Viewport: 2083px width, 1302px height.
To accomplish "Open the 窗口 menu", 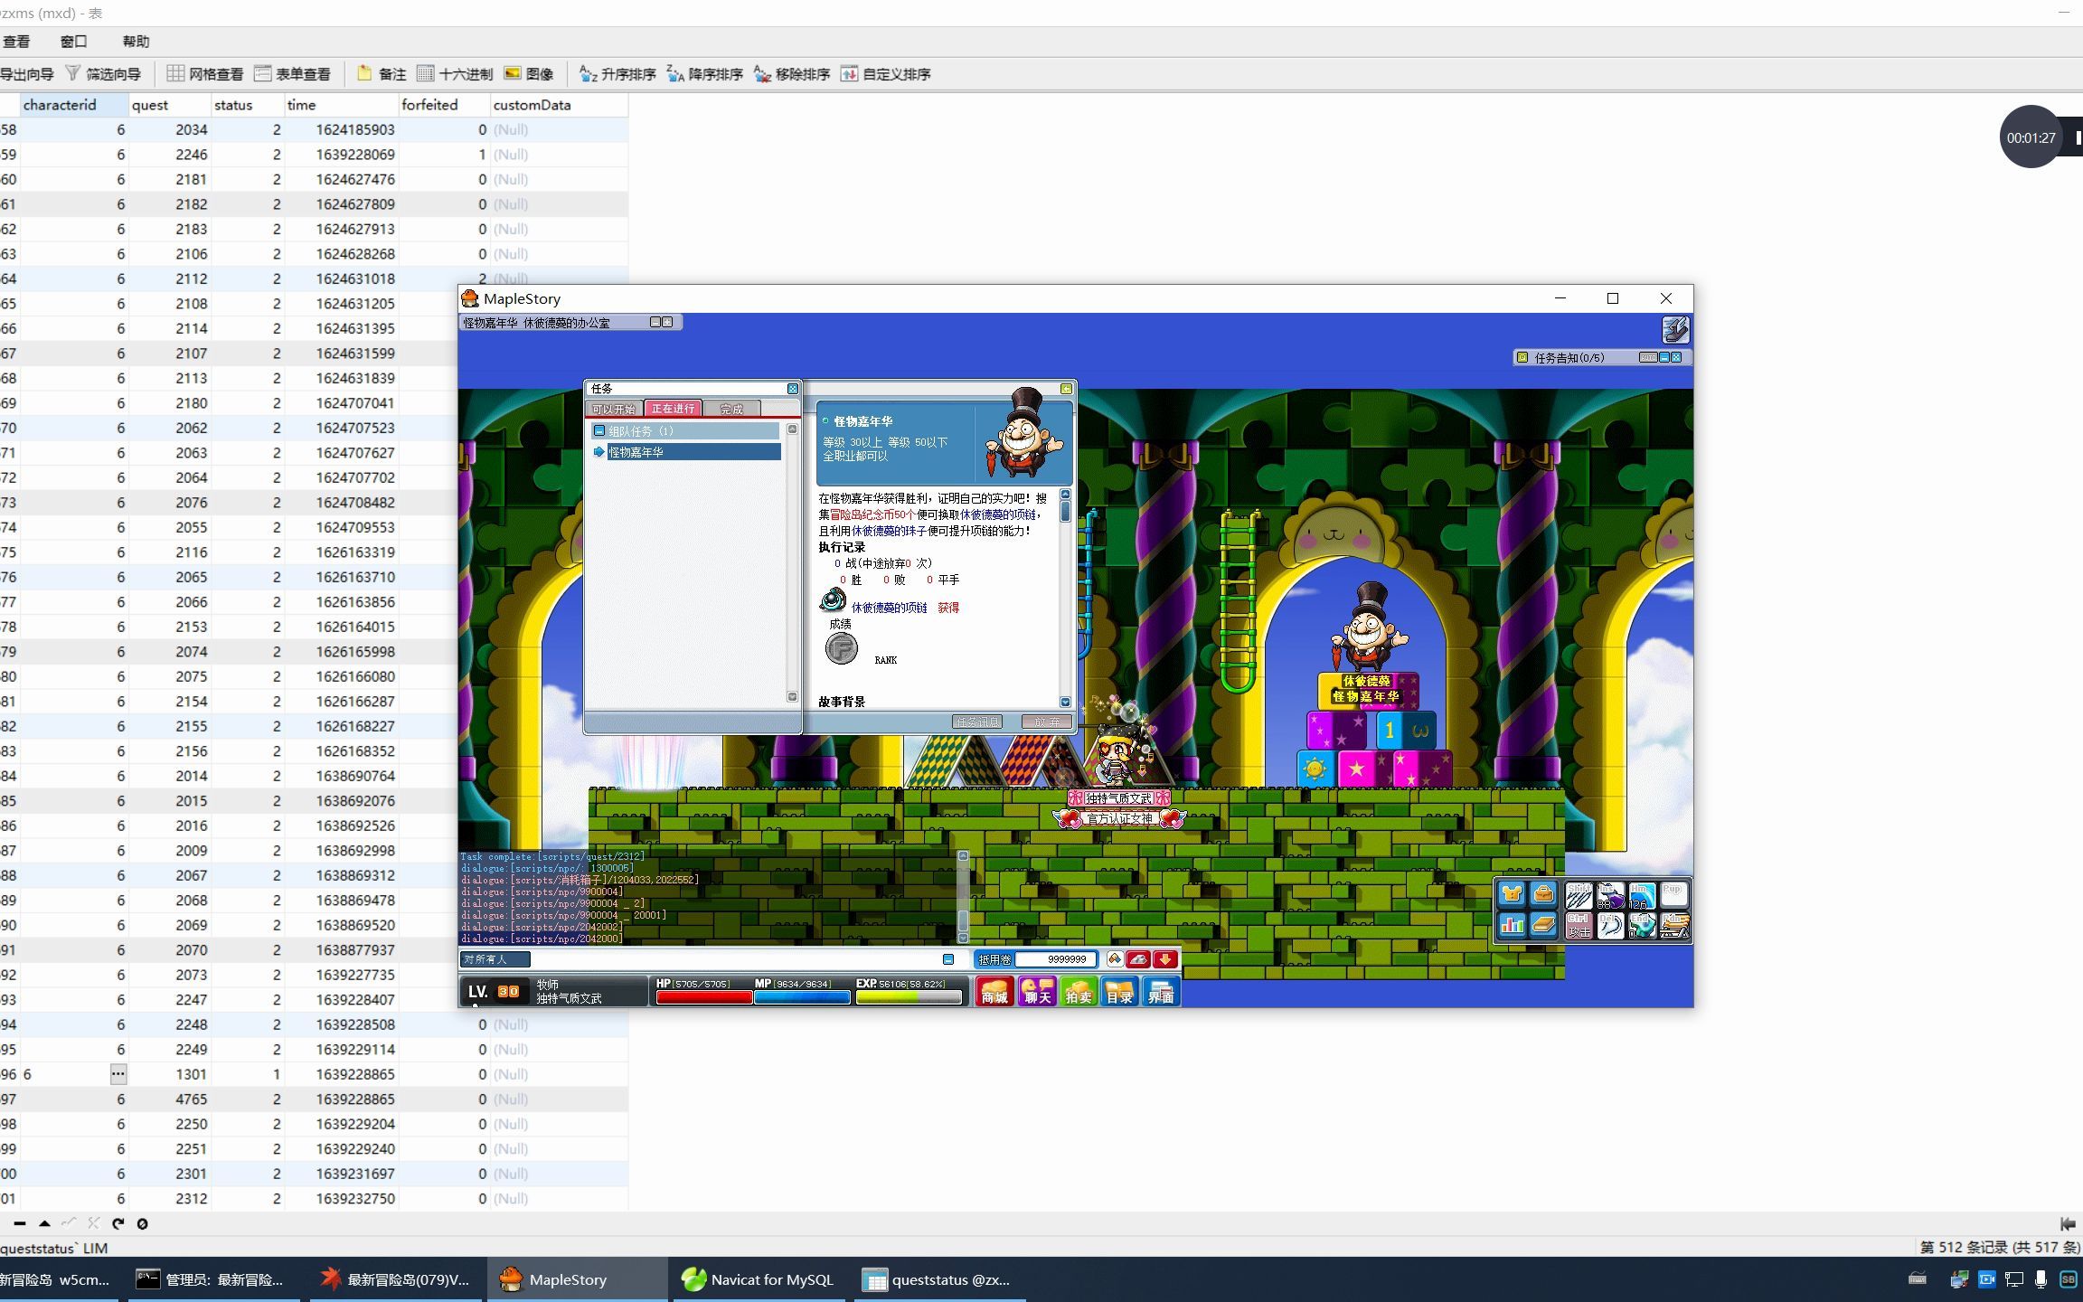I will (x=73, y=42).
